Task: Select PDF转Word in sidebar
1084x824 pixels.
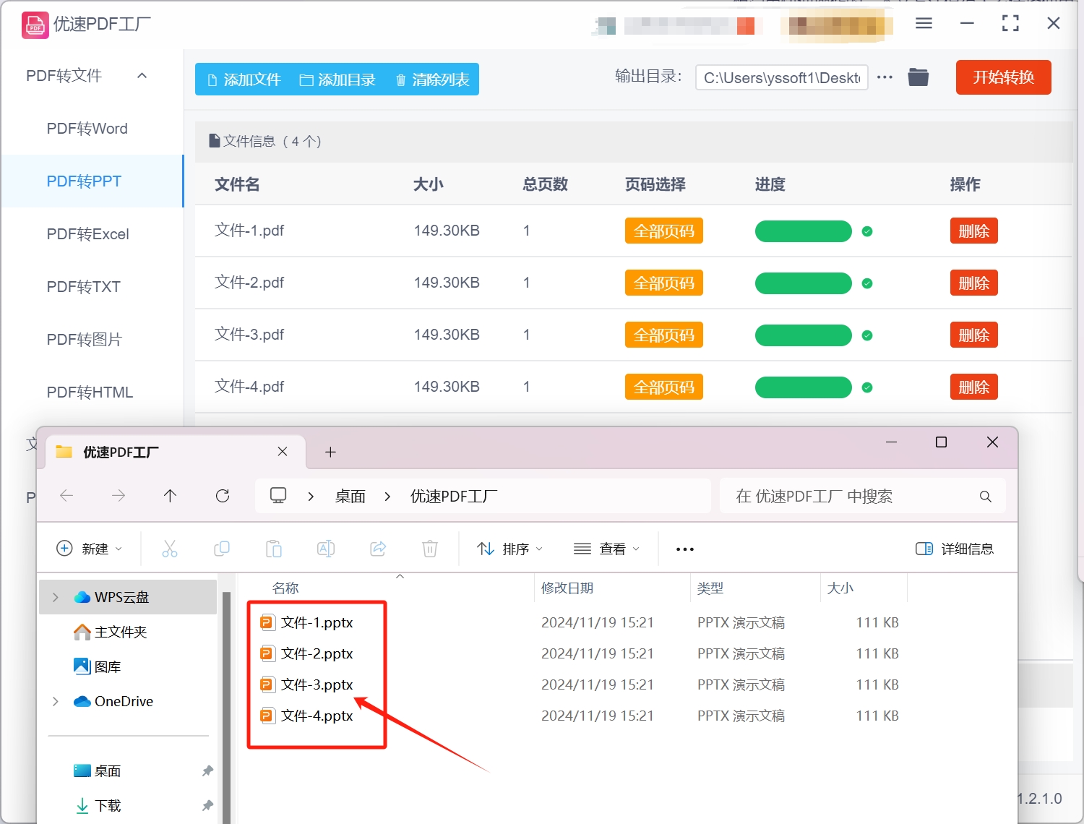Action: (x=87, y=129)
